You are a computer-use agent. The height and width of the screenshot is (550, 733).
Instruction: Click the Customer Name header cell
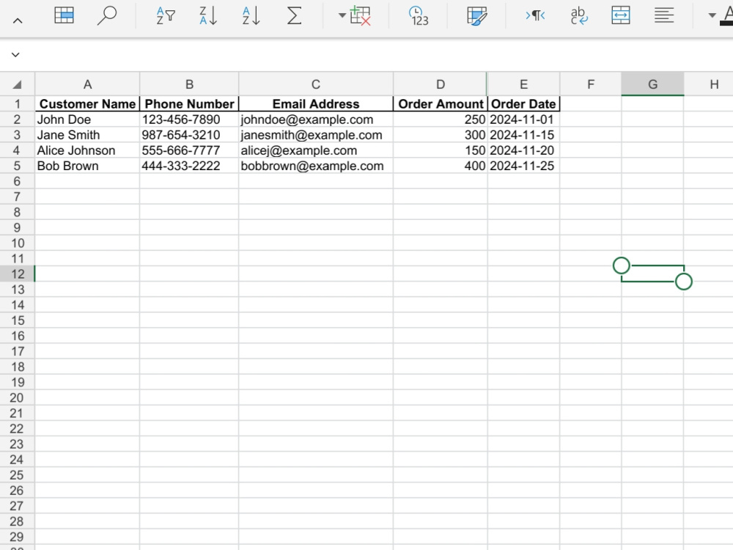(x=87, y=104)
